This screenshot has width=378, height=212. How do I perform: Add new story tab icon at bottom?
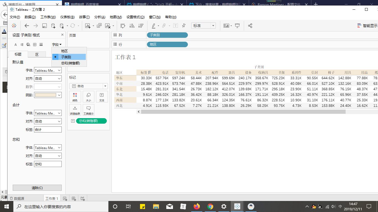click(x=83, y=198)
